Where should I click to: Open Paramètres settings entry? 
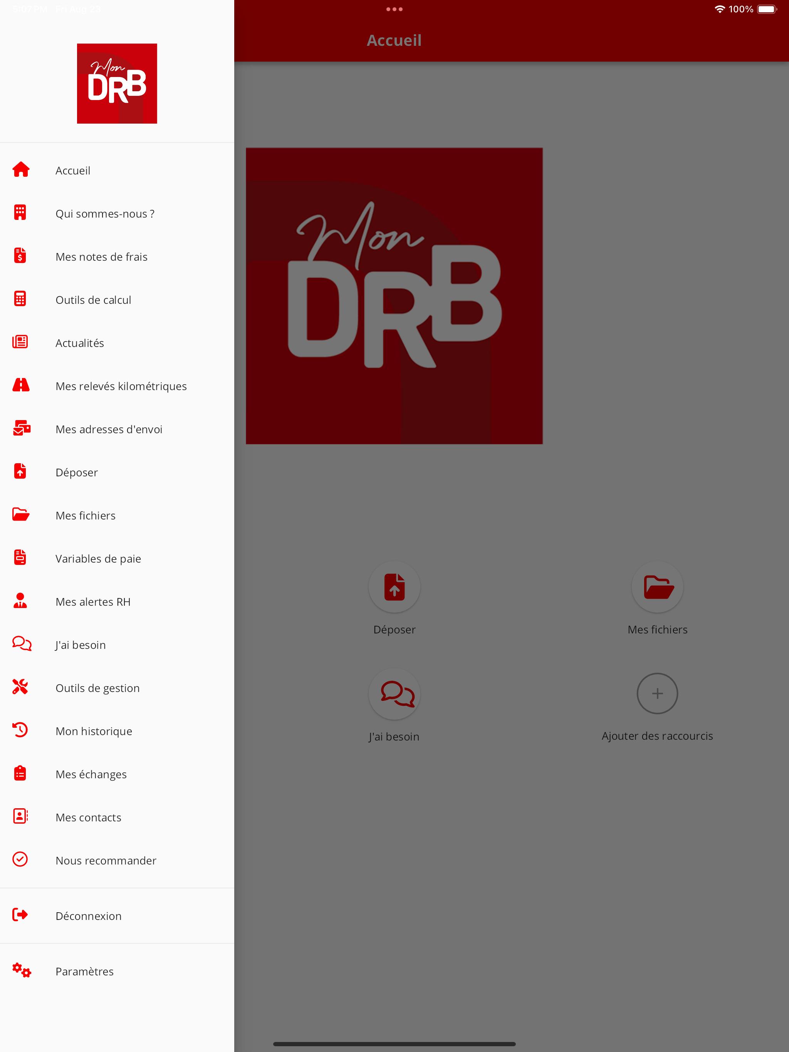[x=117, y=971]
